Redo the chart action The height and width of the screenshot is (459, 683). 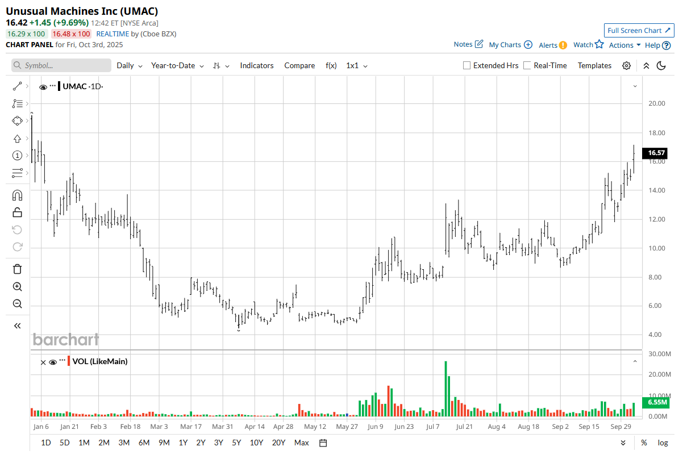[17, 247]
